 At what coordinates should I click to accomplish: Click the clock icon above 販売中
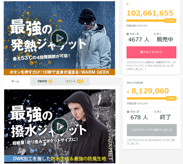click(155, 34)
